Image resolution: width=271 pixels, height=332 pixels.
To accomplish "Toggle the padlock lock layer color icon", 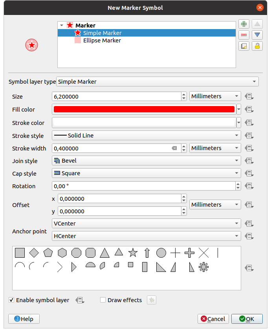I will 257,46.
